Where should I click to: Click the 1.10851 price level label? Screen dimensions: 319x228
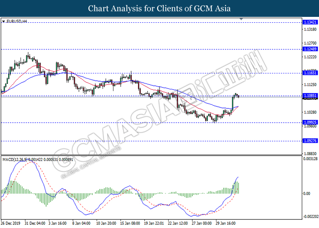pyautogui.click(x=310, y=96)
